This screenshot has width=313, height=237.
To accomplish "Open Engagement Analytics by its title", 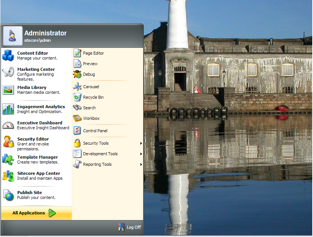I will pyautogui.click(x=41, y=107).
